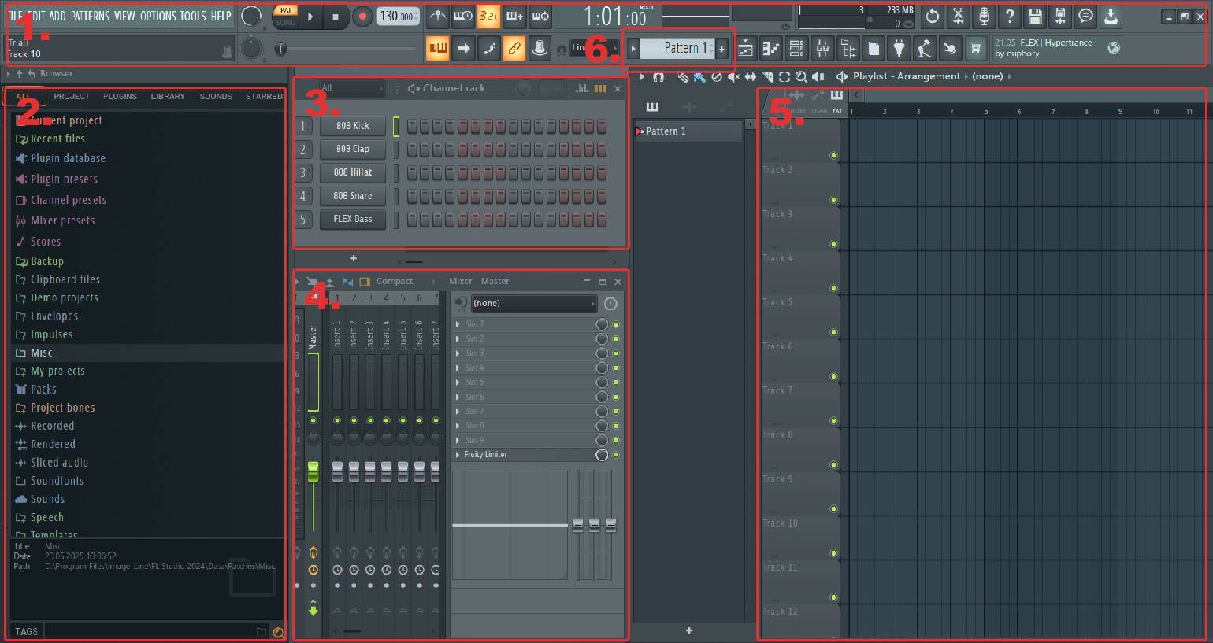The image size is (1213, 643).
Task: Toggle the loop recording icon
Action: point(540,16)
